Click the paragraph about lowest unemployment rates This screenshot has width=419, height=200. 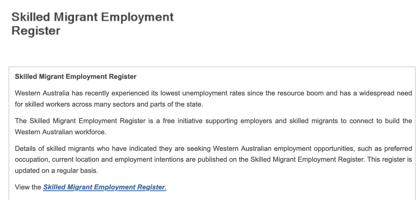[213, 99]
